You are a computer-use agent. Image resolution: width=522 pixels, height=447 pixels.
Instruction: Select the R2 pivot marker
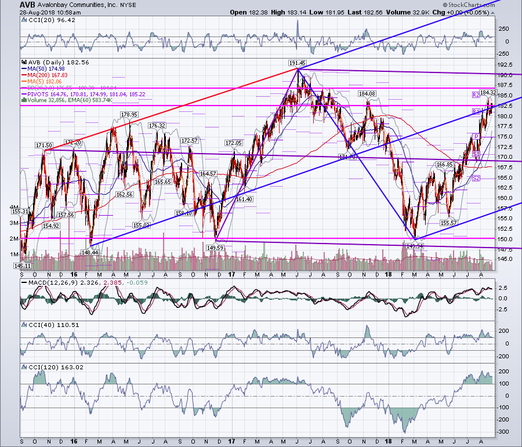click(x=476, y=95)
